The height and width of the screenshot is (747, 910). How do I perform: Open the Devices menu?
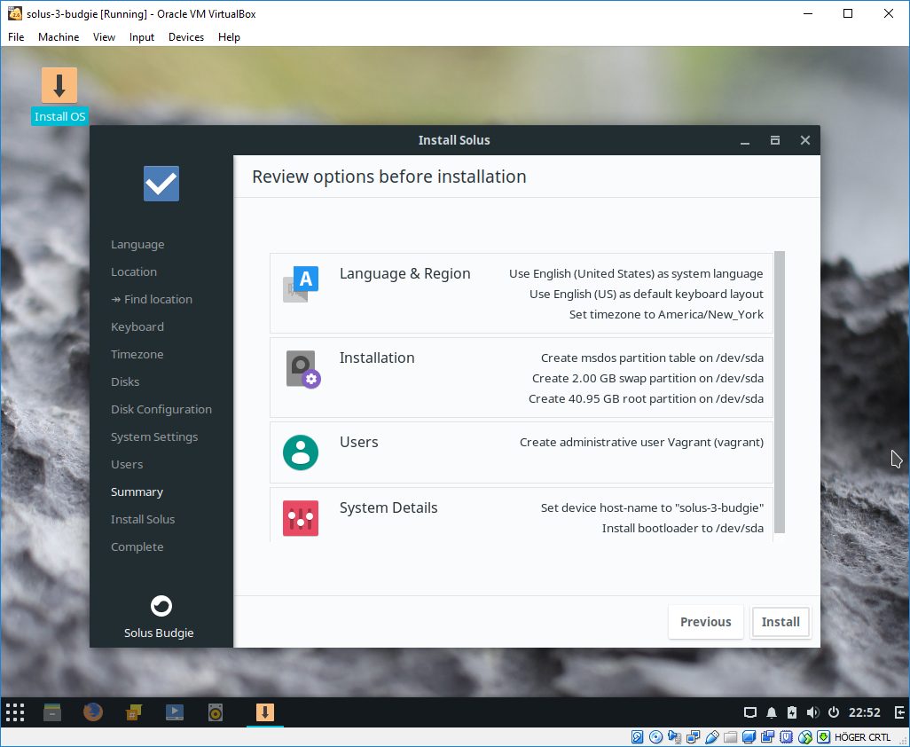186,37
